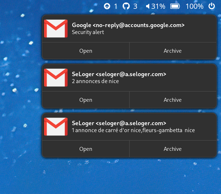Screen dimensions: 221x194
Task: Open the '1 annonce de carré d'or' email
Action: [86, 149]
